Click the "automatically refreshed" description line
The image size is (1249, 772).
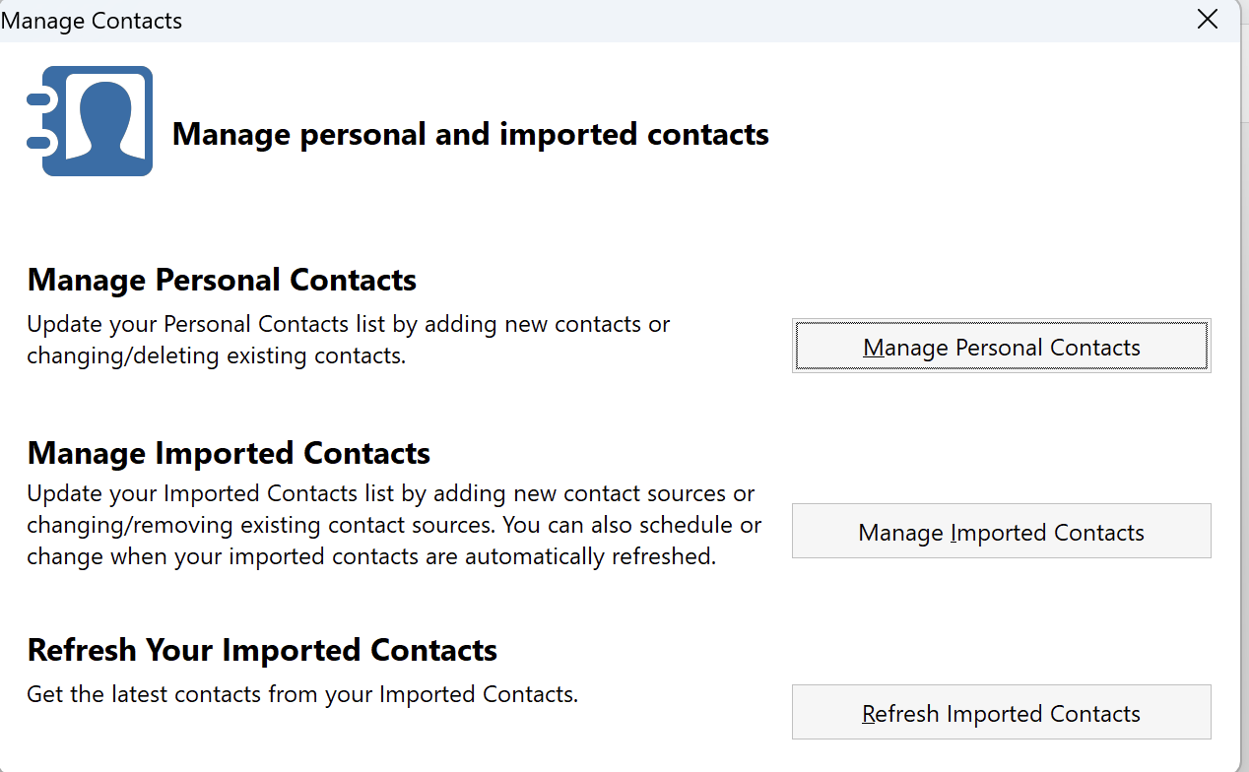tap(371, 556)
